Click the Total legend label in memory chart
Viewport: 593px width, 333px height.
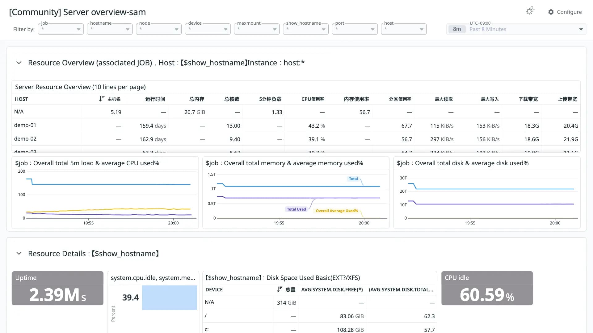tap(353, 179)
